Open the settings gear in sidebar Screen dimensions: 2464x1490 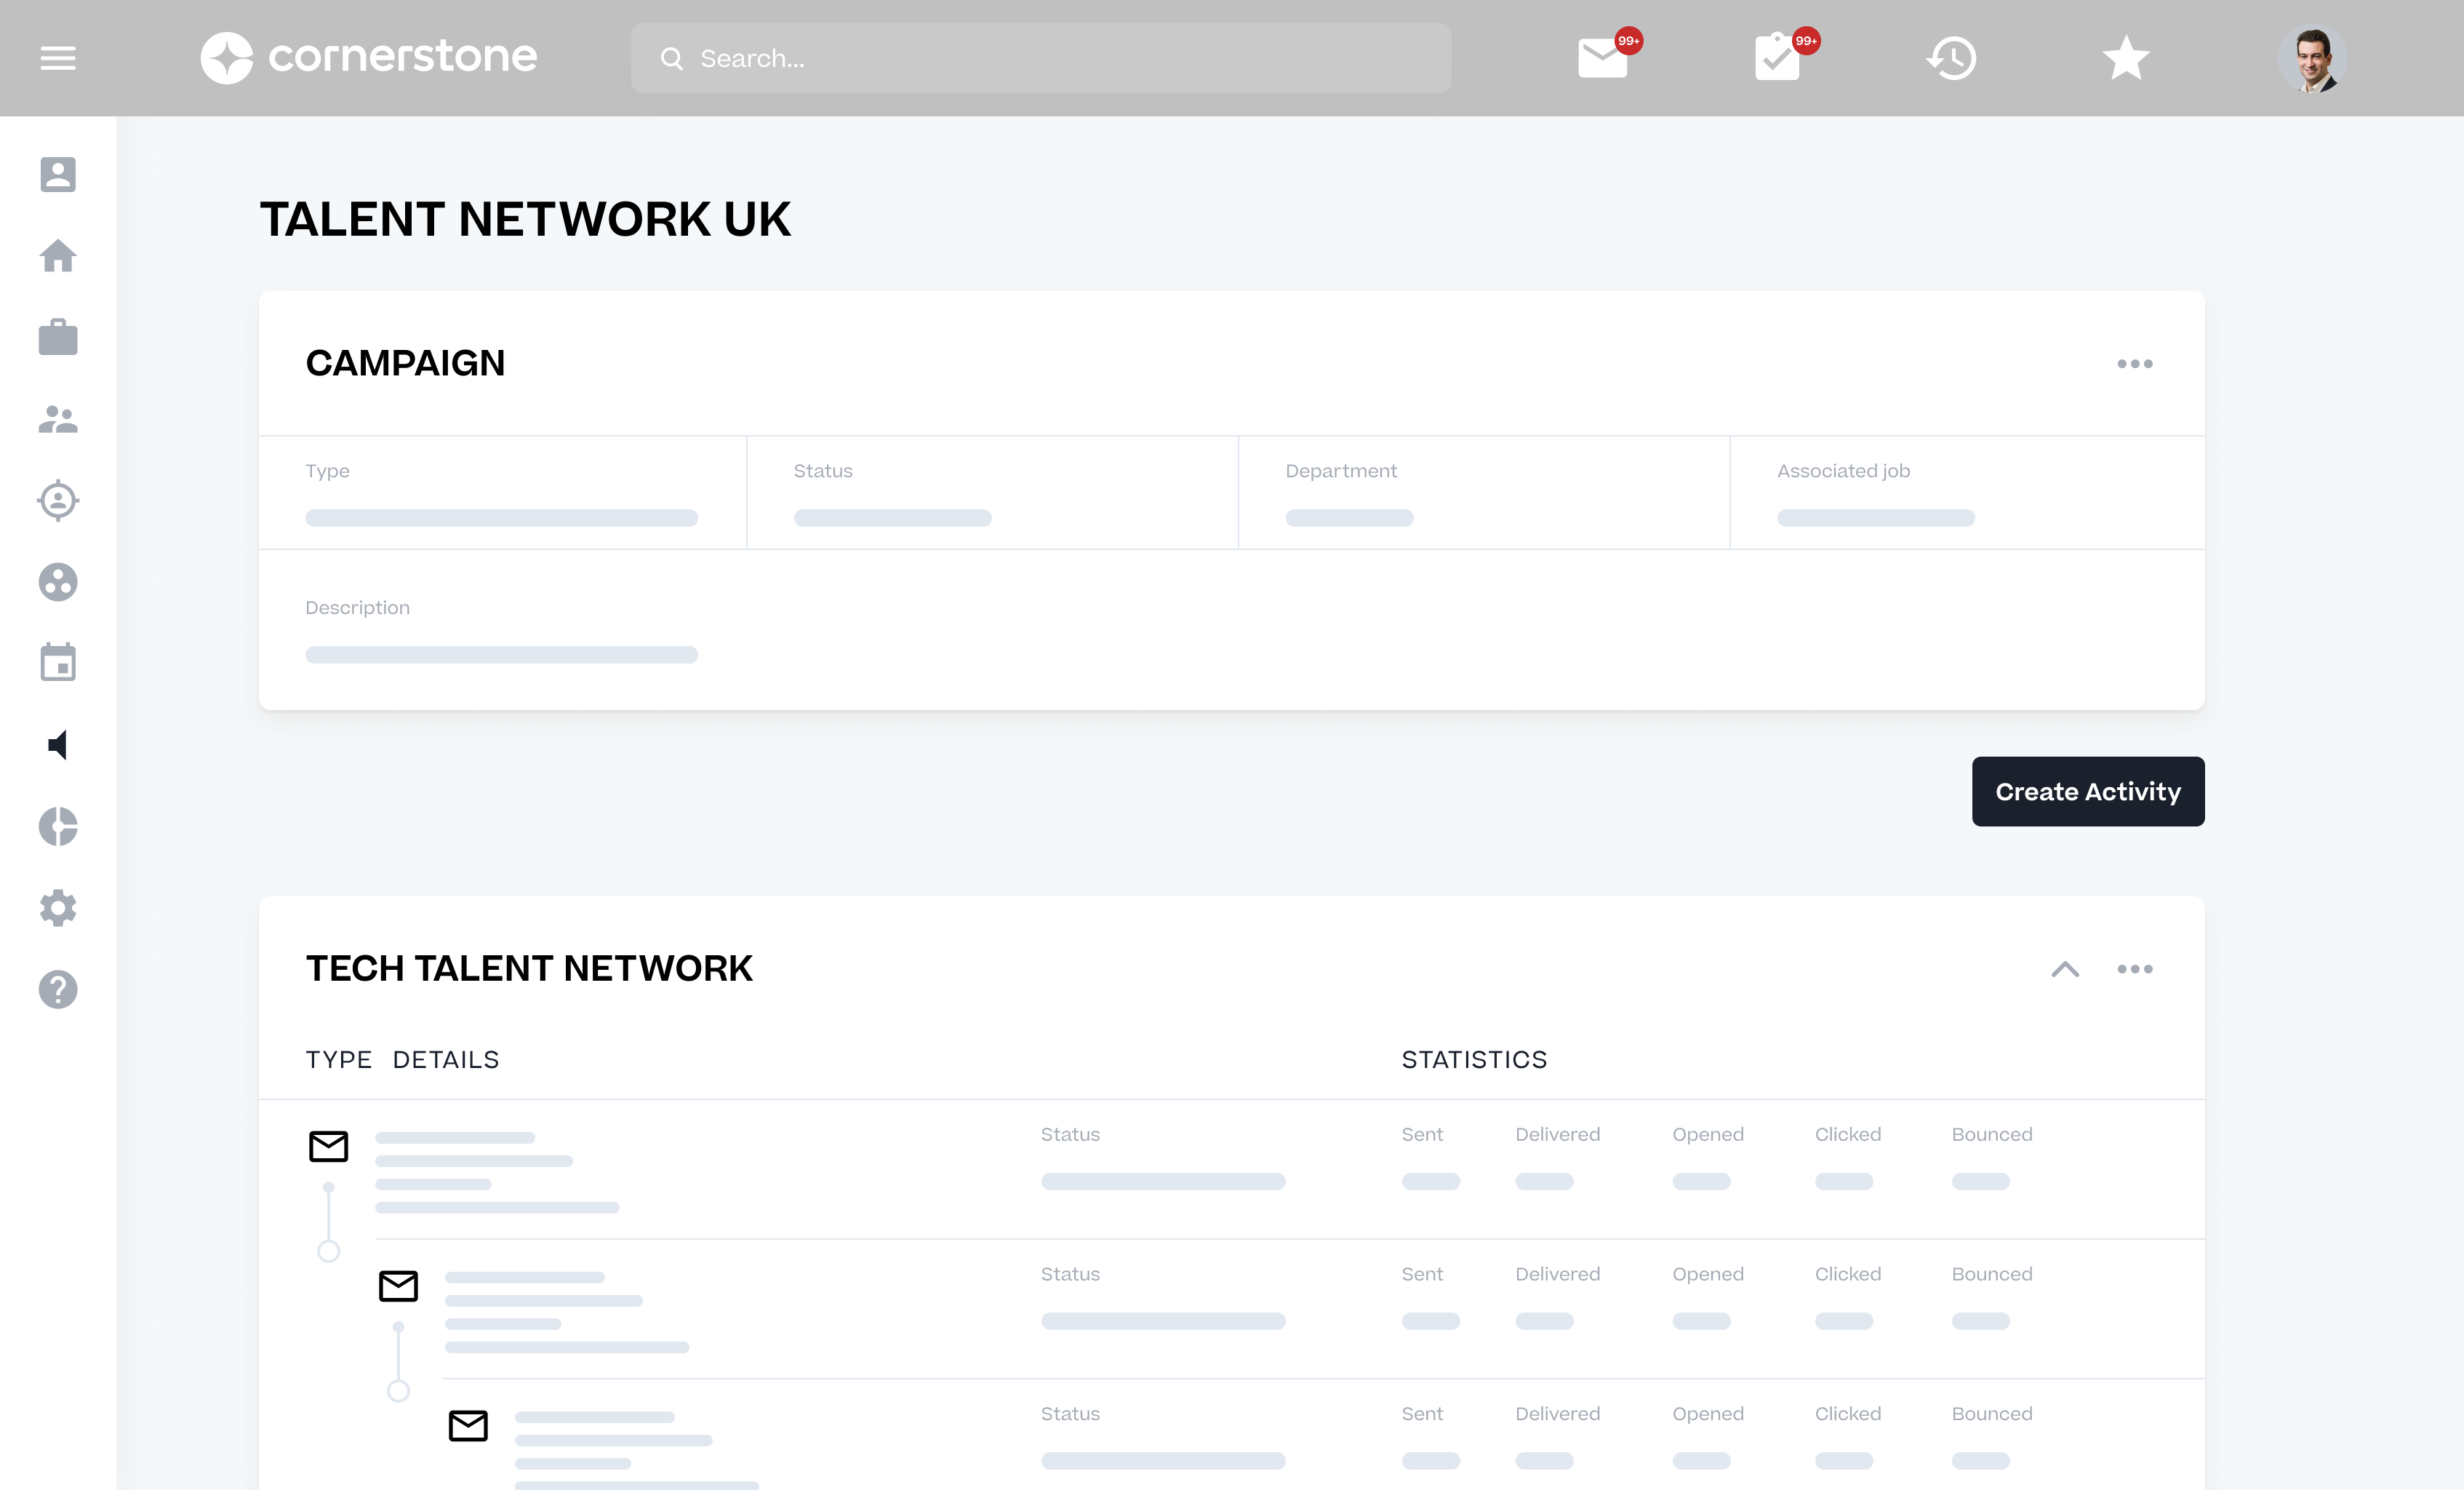(58, 908)
